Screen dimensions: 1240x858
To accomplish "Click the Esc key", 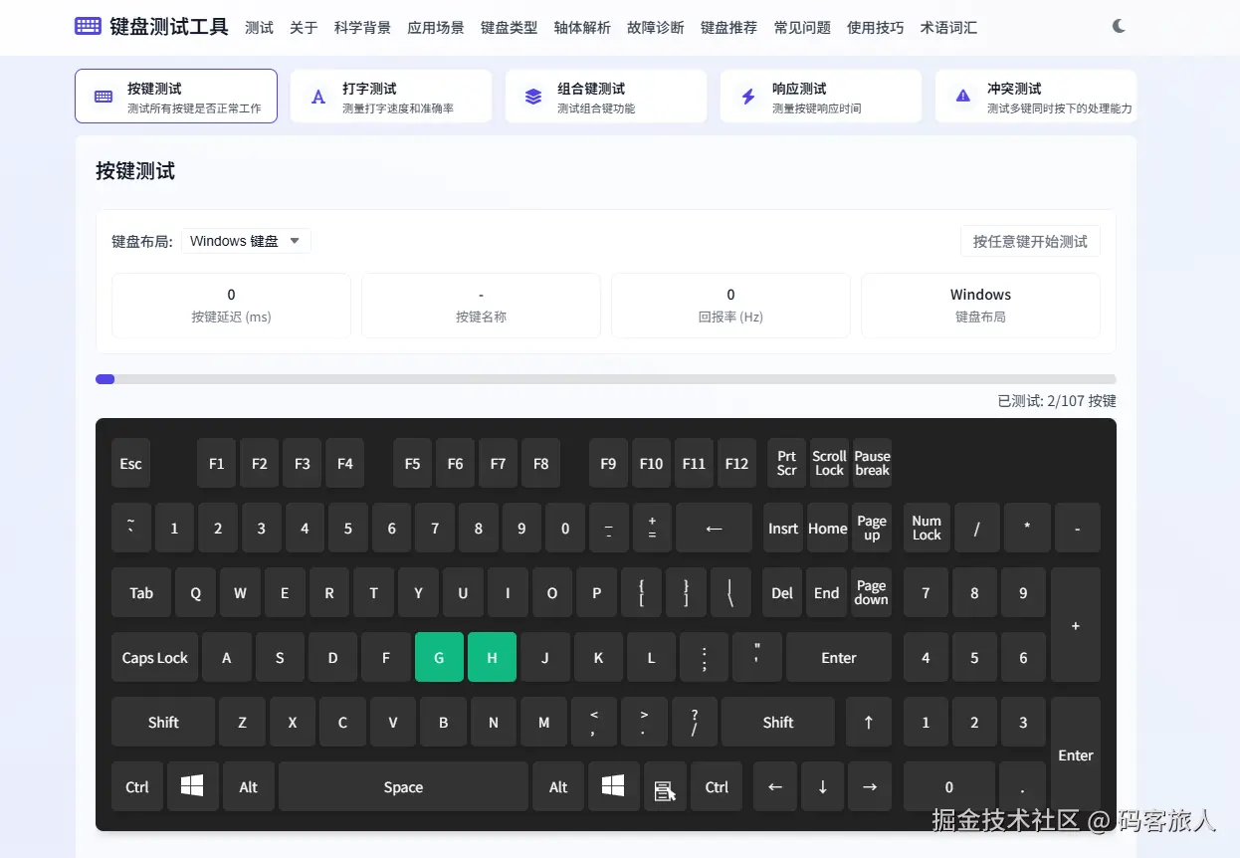I will pos(130,463).
